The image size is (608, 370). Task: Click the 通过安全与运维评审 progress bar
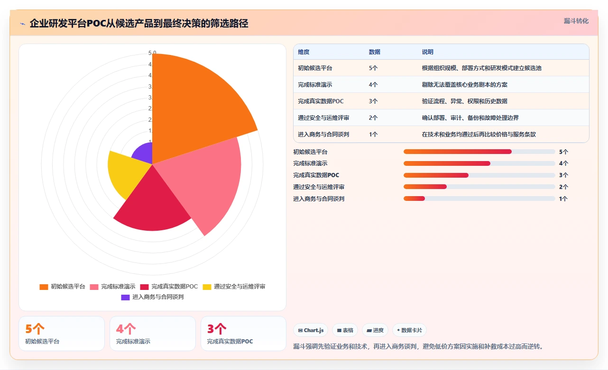point(479,187)
